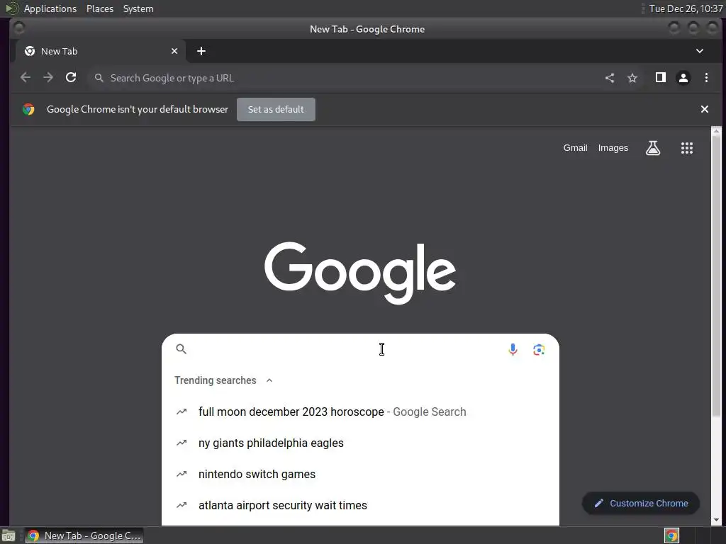Click the page's vertical scrollbar

(x=716, y=276)
